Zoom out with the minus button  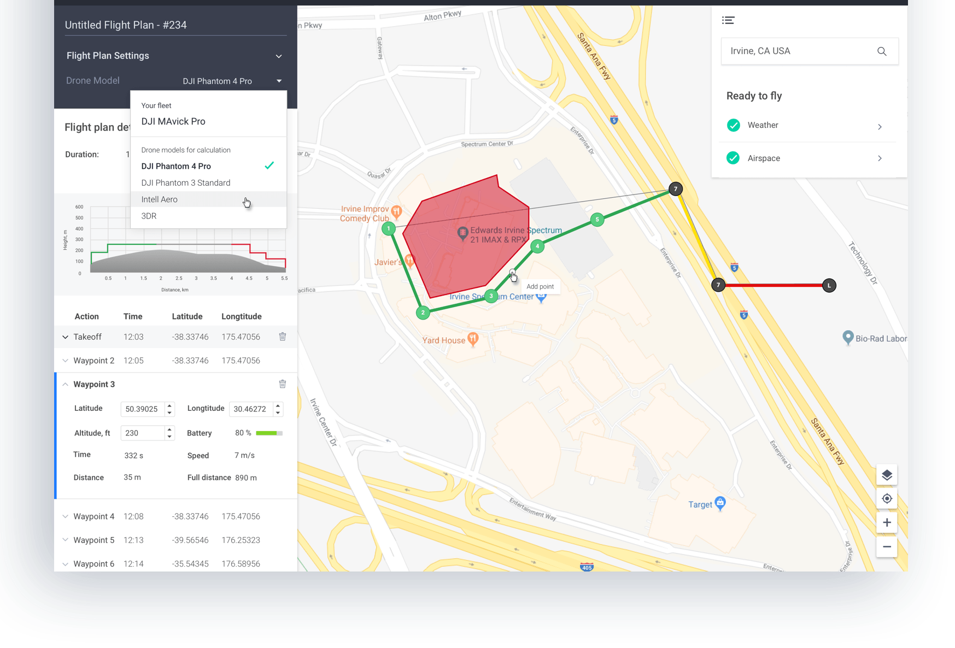coord(887,547)
